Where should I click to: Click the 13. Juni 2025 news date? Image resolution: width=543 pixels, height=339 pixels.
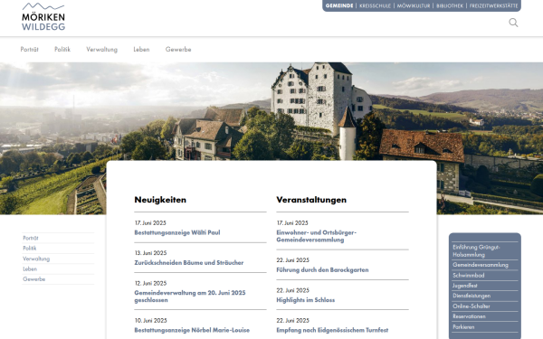(x=150, y=253)
